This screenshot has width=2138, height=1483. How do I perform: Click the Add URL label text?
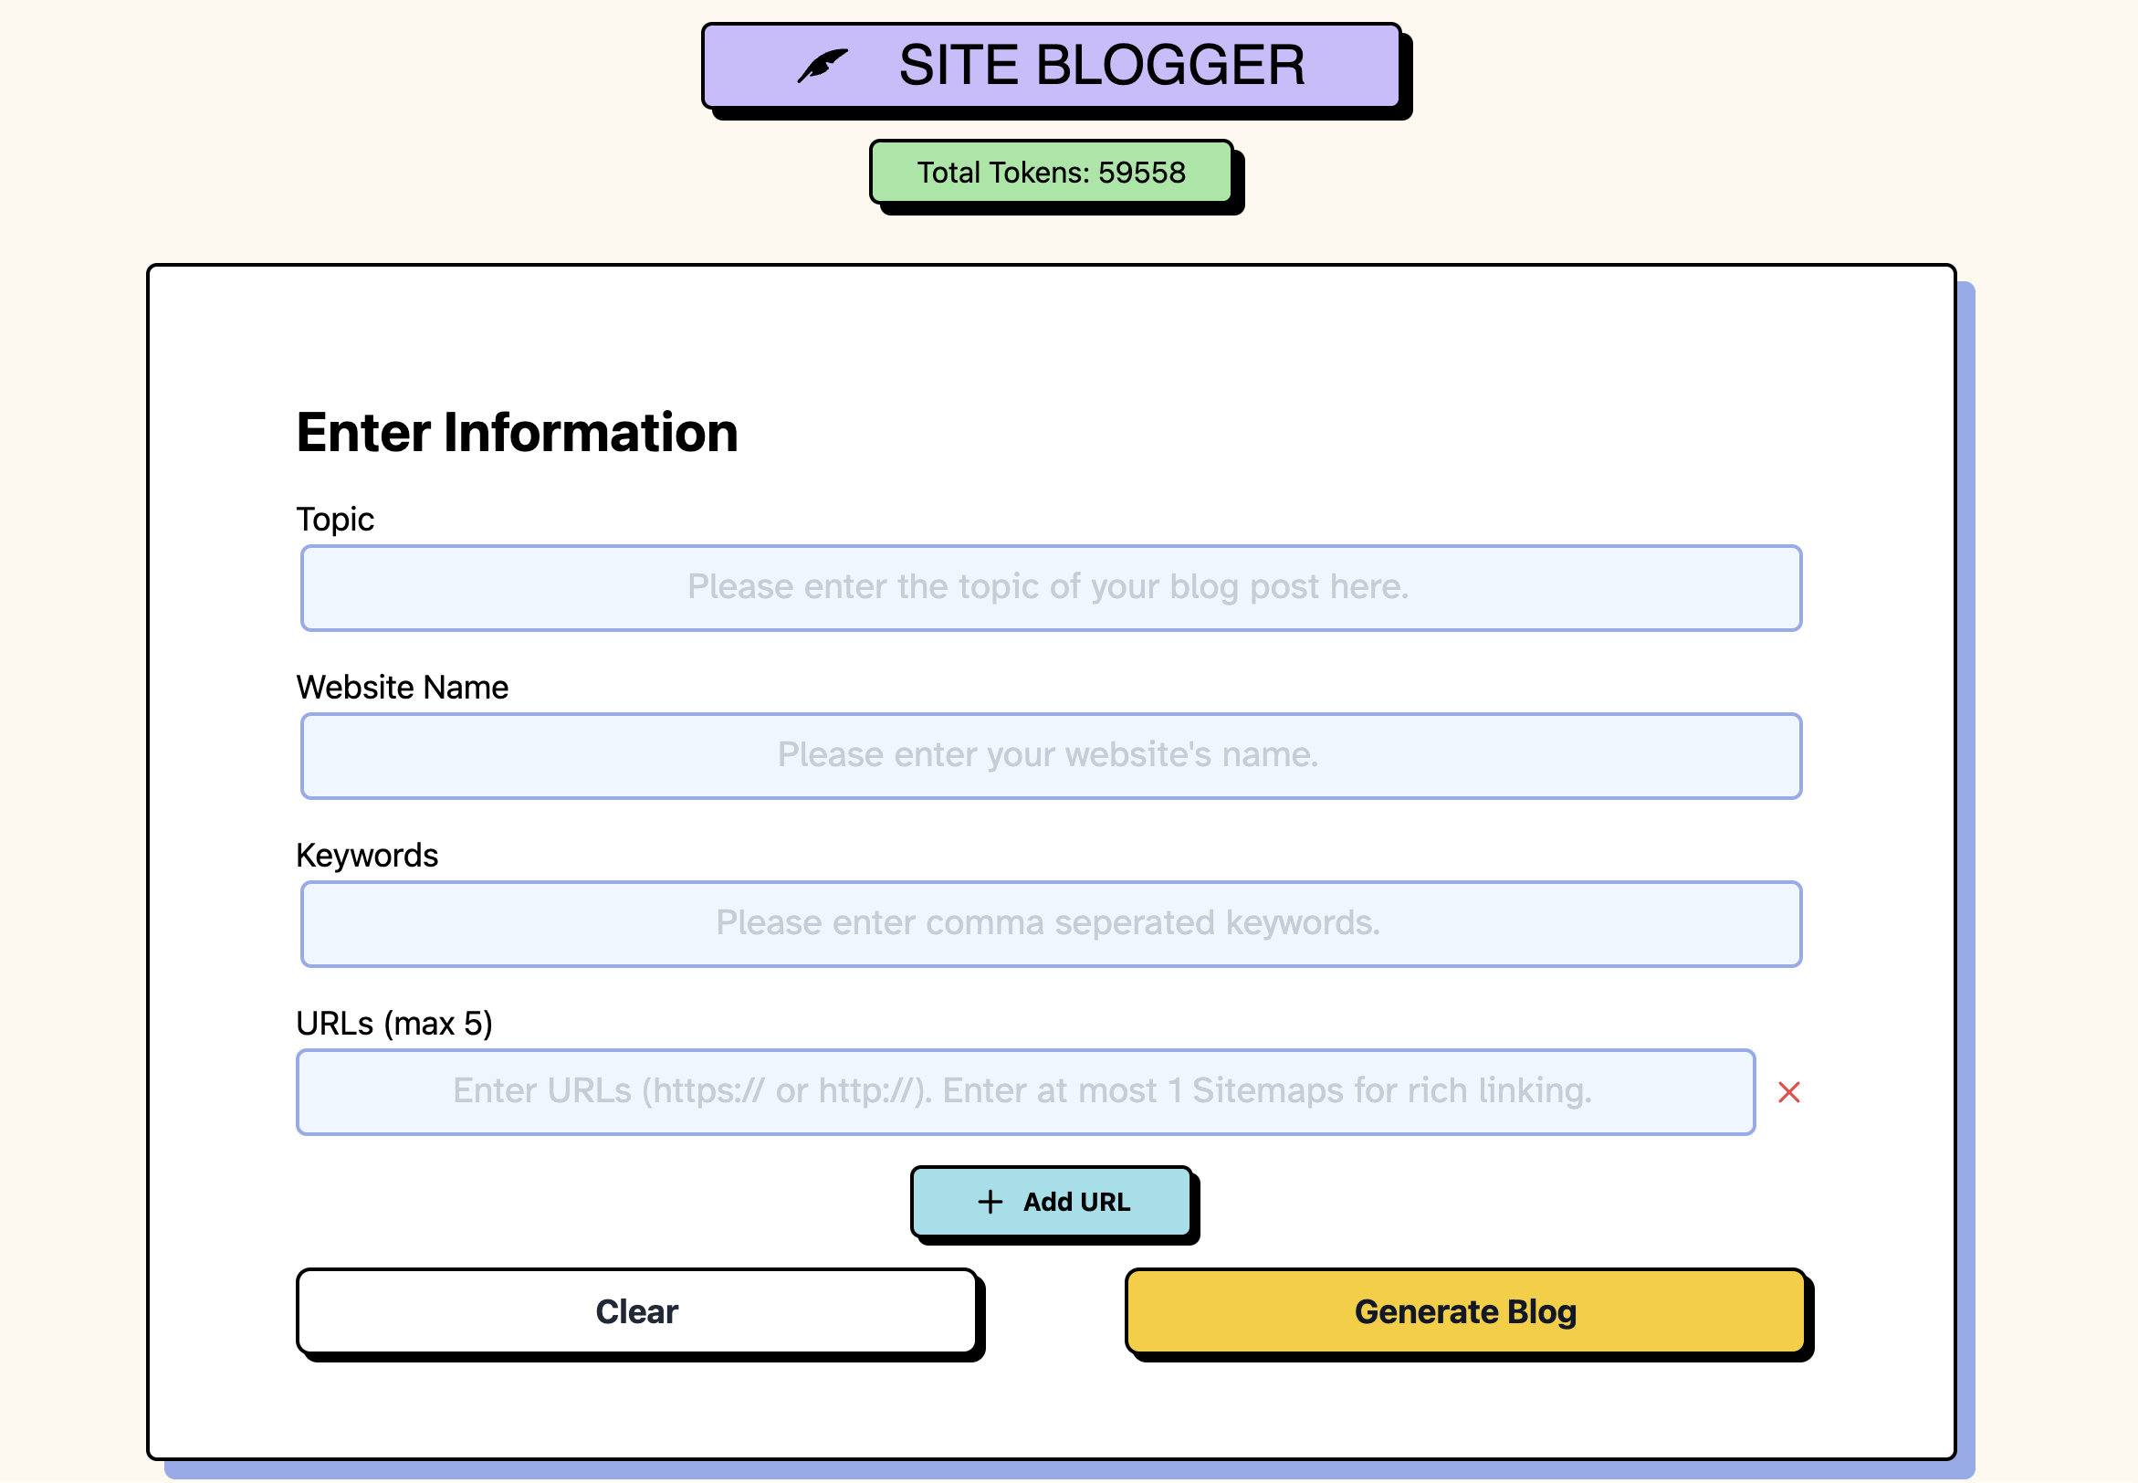coord(1075,1202)
